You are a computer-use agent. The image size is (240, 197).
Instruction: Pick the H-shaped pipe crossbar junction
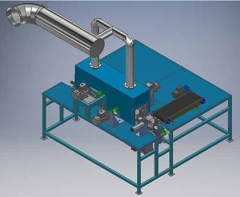click(112, 30)
